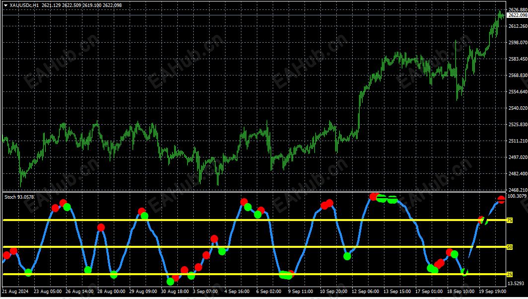Click the 2525.830 price scale label

518,125
